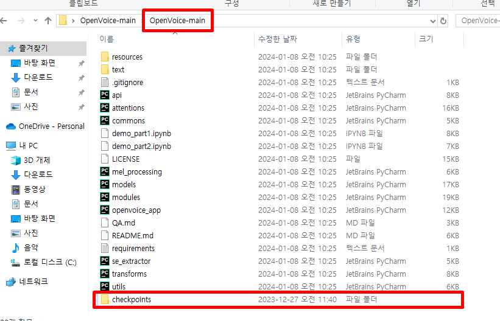Select the .gitignore file icon

pyautogui.click(x=105, y=82)
